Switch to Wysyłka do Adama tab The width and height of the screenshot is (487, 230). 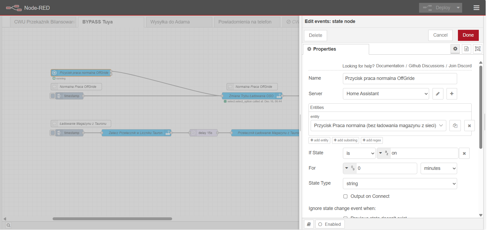pyautogui.click(x=179, y=22)
